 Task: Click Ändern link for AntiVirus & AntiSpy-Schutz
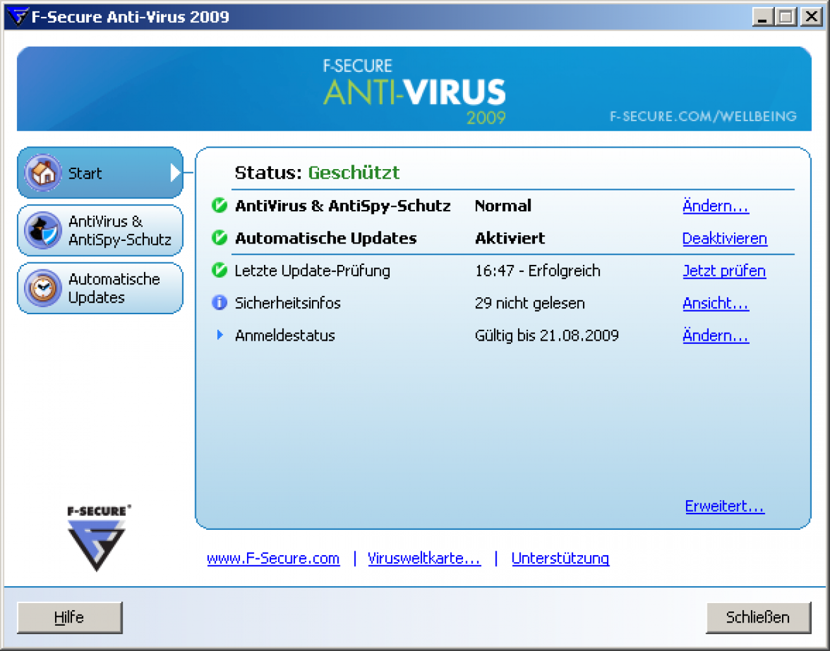click(x=716, y=206)
